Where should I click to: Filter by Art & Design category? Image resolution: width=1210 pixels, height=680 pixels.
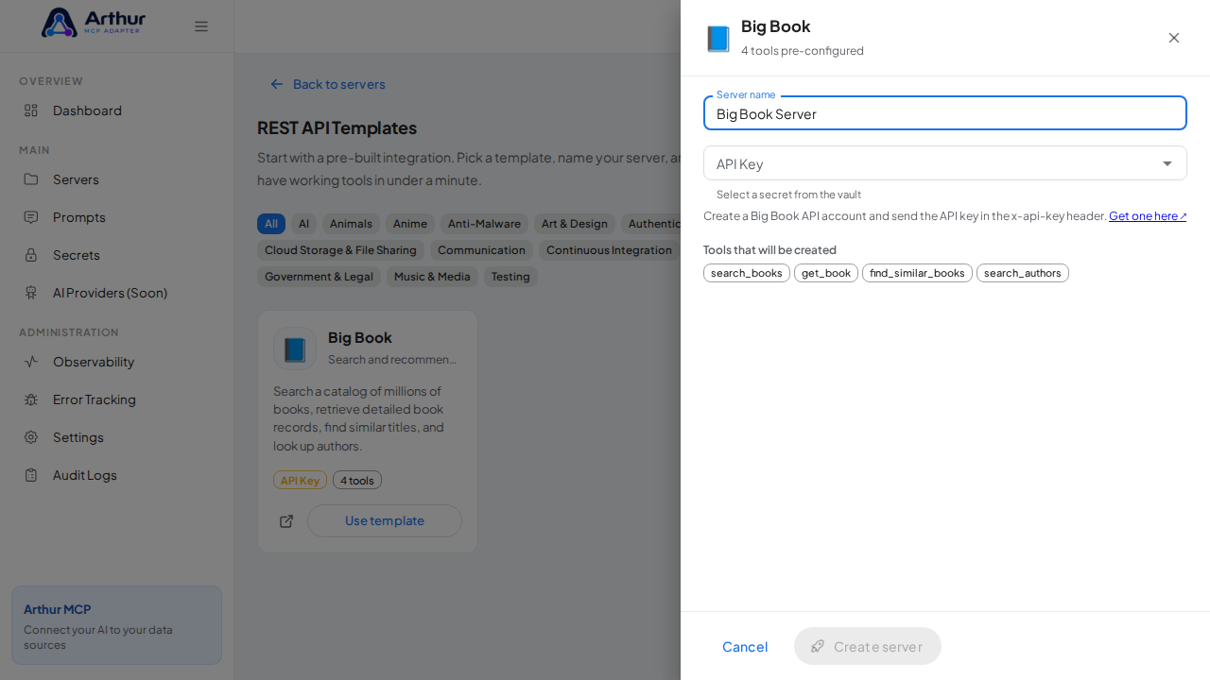[x=575, y=224]
